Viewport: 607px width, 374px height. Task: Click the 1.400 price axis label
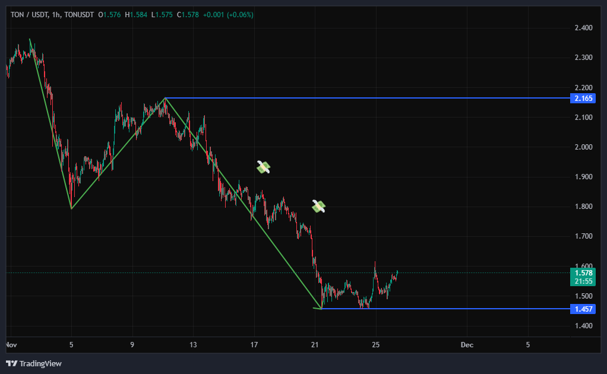click(x=583, y=326)
